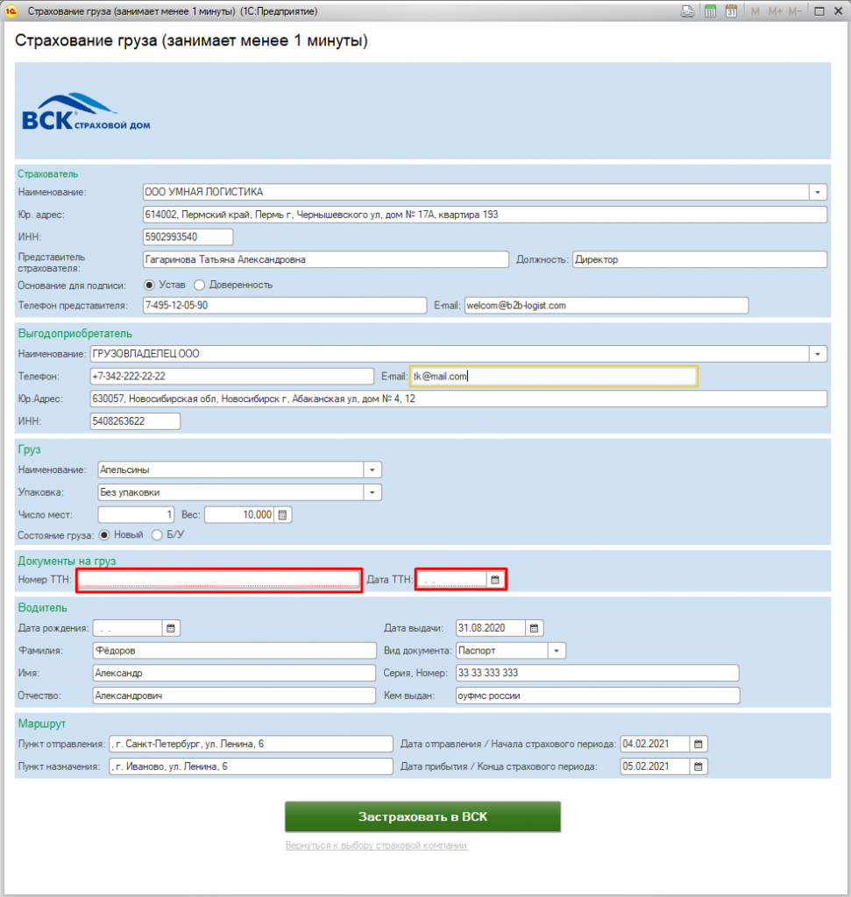Screen dimensions: 851x897
Task: Click the ВСК Страховой дом logo
Action: pos(86,113)
